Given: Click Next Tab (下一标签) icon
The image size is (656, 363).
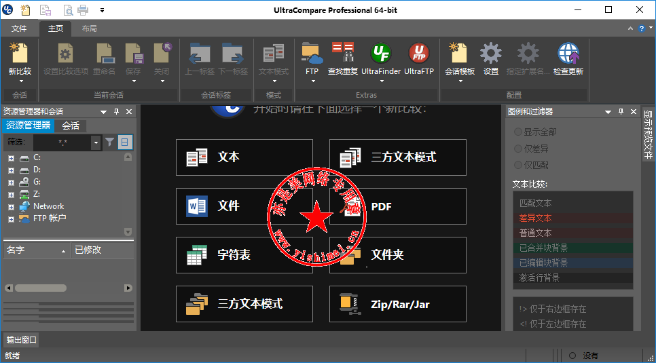Looking at the screenshot, I should (x=233, y=53).
